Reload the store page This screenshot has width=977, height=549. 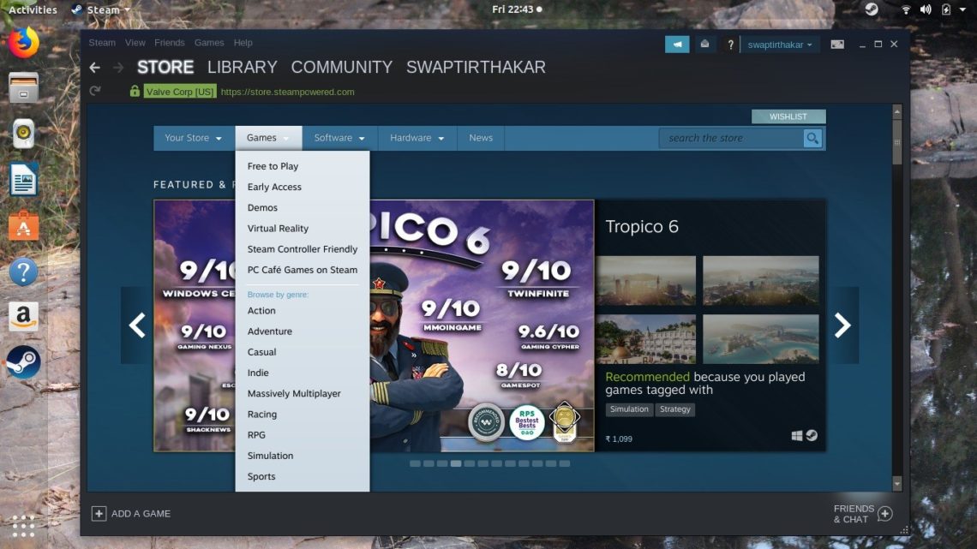click(x=95, y=91)
